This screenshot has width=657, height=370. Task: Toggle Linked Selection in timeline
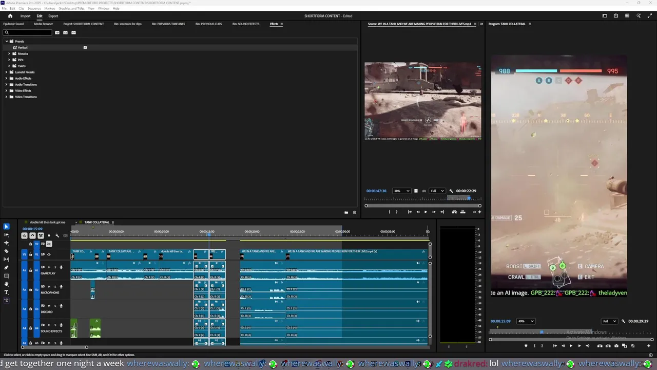tap(41, 235)
